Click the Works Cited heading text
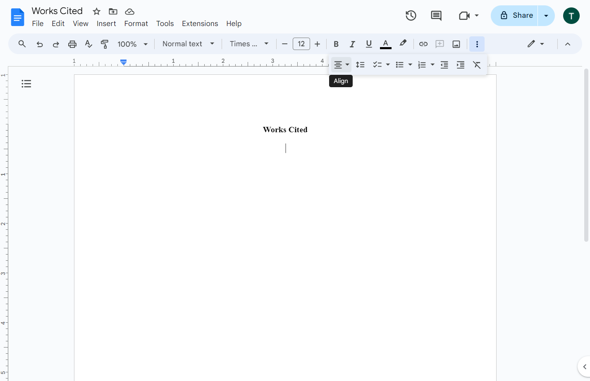Image resolution: width=590 pixels, height=381 pixels. coord(285,130)
